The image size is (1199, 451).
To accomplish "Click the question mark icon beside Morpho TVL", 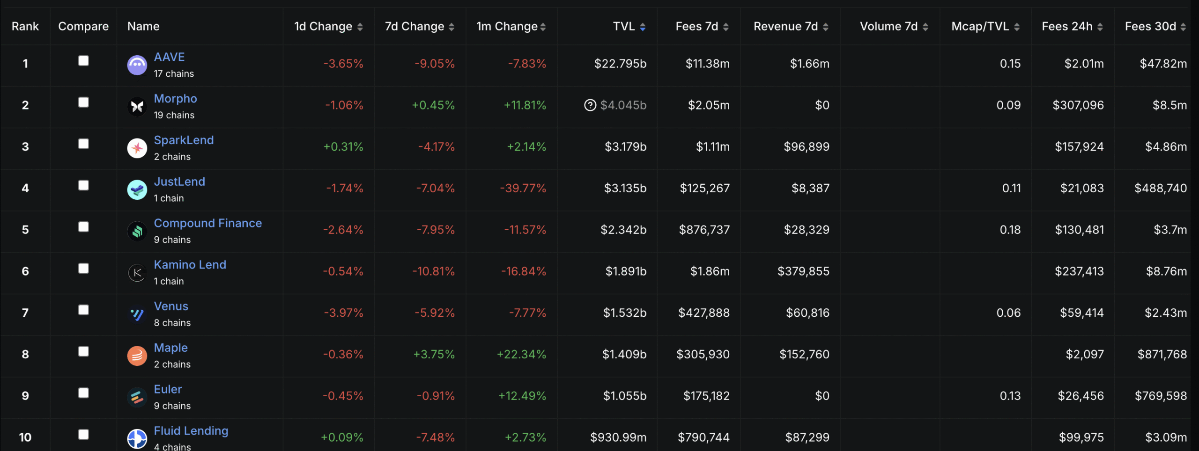I will click(x=590, y=105).
